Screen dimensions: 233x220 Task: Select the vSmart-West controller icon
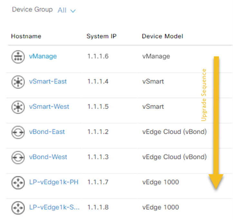click(x=17, y=107)
